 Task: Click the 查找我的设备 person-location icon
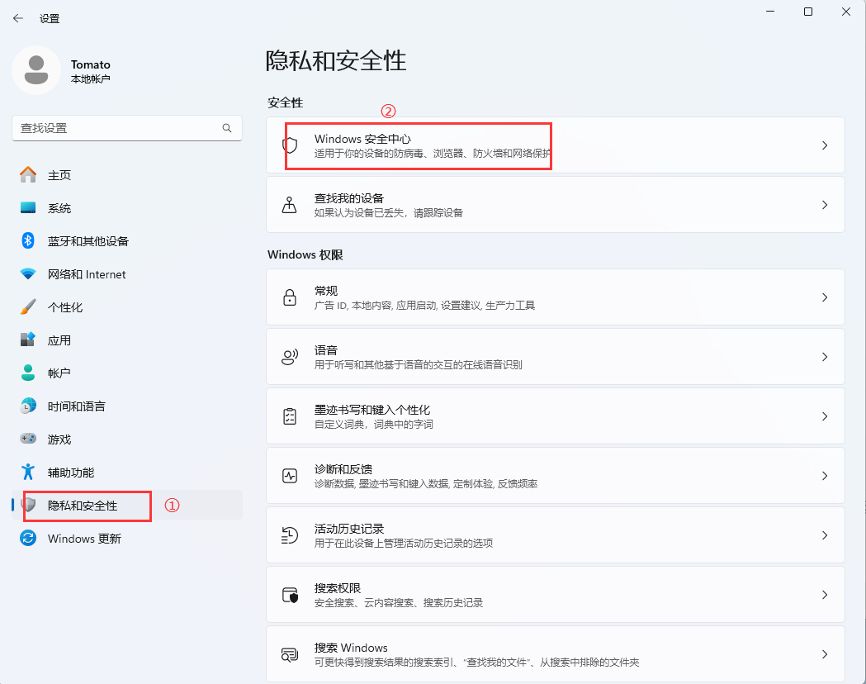click(290, 205)
